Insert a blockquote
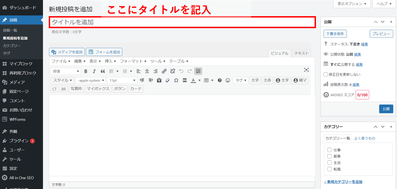Viewport: 397px width, 189px height. (103, 71)
